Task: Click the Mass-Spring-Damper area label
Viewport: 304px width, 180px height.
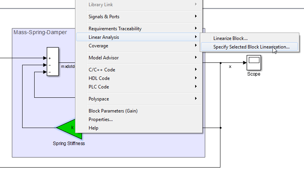Action: coord(40,32)
